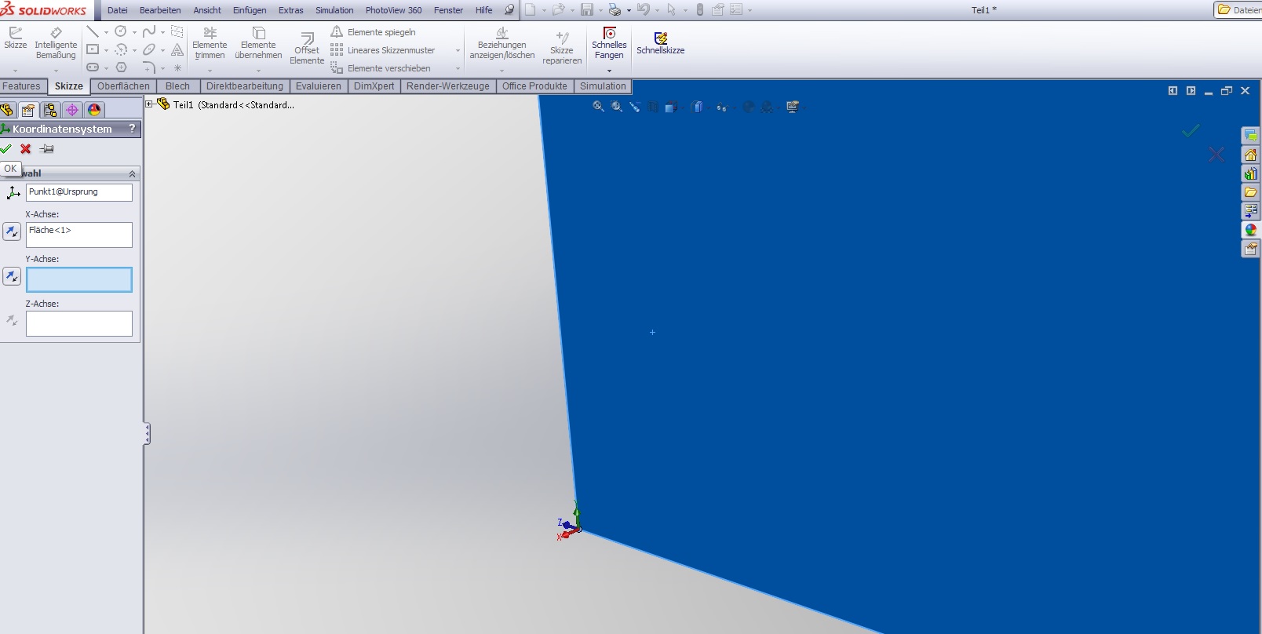Switch to the Render-Werkzeuge tab
The image size is (1262, 634).
(x=447, y=86)
